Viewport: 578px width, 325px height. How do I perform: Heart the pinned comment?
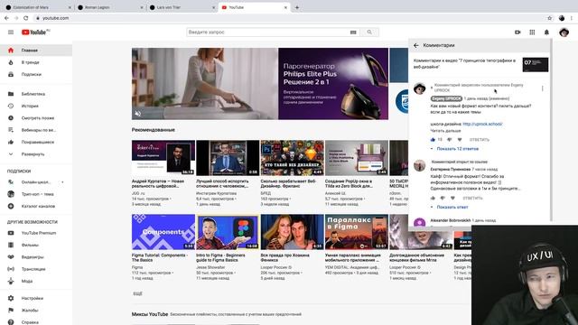[x=460, y=140]
